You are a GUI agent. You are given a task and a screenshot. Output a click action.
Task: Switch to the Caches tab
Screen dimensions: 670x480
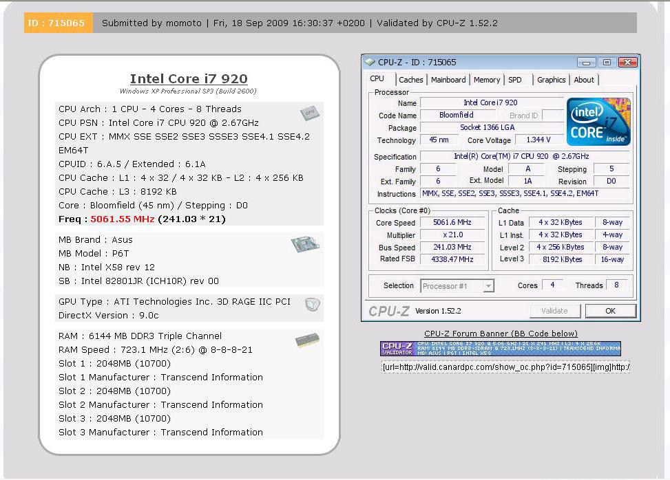pyautogui.click(x=410, y=80)
